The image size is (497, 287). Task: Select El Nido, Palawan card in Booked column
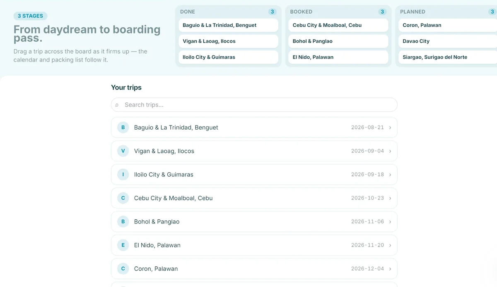point(338,57)
